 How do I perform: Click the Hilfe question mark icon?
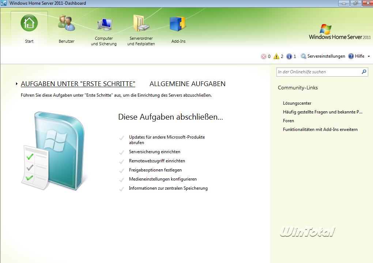pyautogui.click(x=351, y=56)
